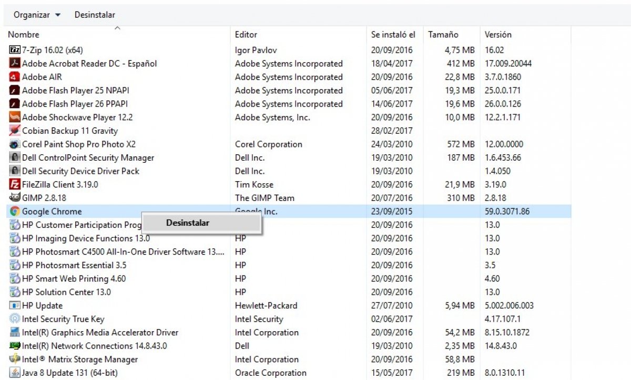631x380 pixels.
Task: Click the Google Chrome logo icon
Action: tap(15, 212)
